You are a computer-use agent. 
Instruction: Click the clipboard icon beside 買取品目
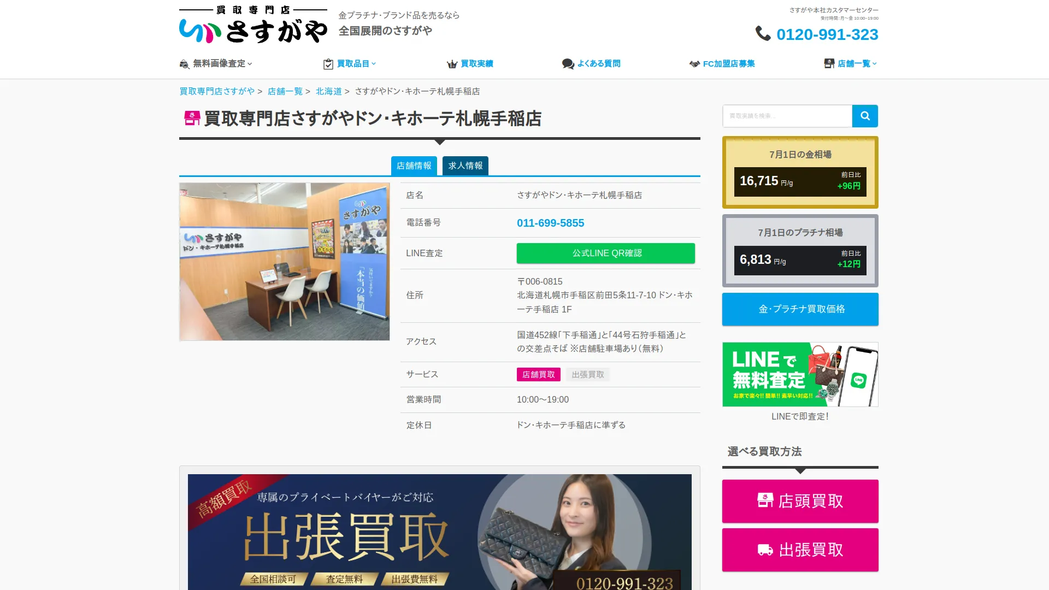click(328, 64)
